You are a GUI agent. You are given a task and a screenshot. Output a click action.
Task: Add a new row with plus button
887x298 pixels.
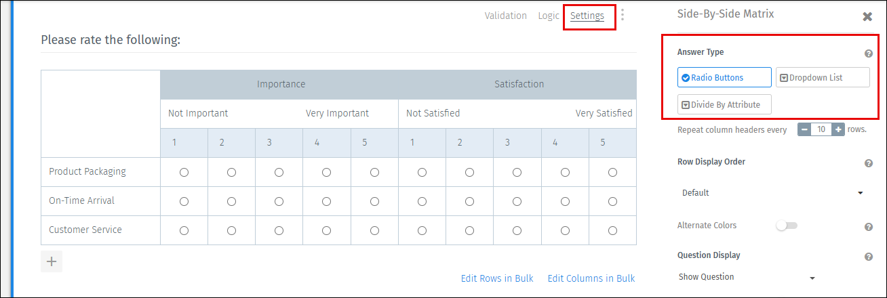click(x=52, y=261)
